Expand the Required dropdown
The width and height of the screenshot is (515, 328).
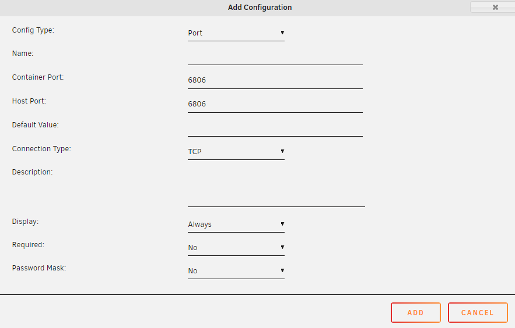pyautogui.click(x=236, y=248)
